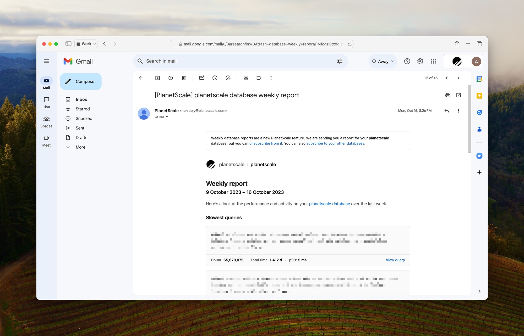Viewport: 524px width, 336px height.
Task: Click 'View query' link for slowest query
Action: (x=395, y=260)
